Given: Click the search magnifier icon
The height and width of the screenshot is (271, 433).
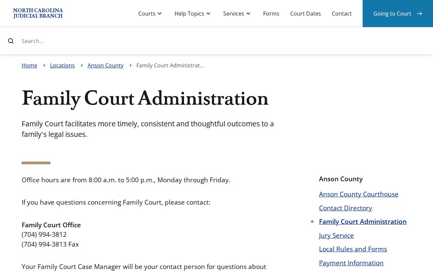Looking at the screenshot, I should pyautogui.click(x=11, y=41).
